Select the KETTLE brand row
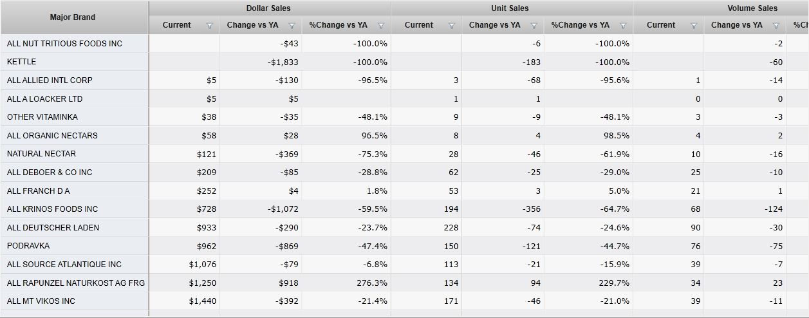 [22, 62]
